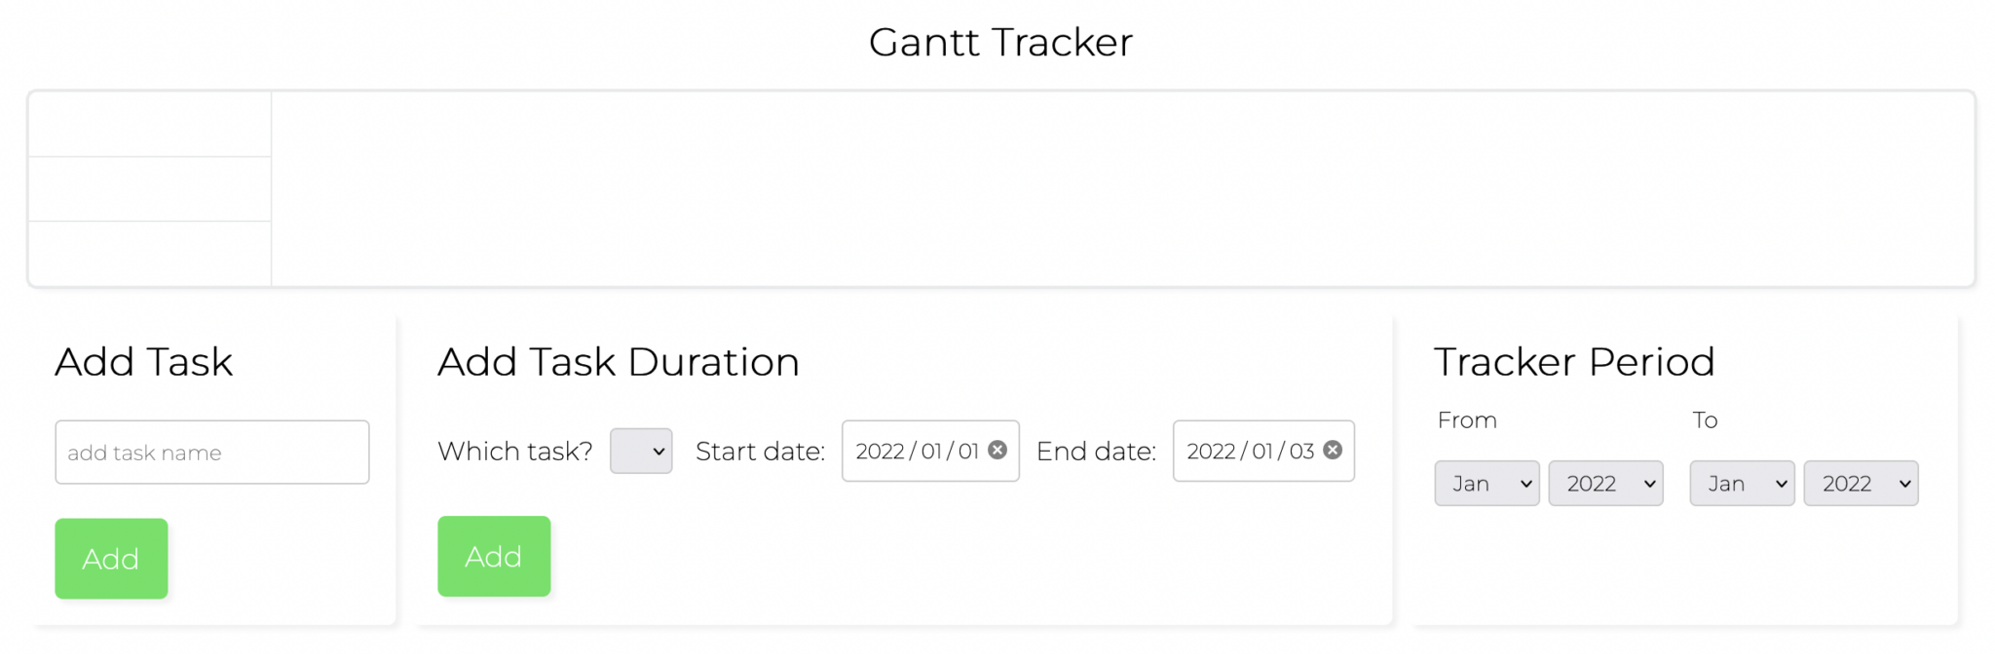Select the third empty task row cell
Image resolution: width=1995 pixels, height=654 pixels.
[150, 253]
